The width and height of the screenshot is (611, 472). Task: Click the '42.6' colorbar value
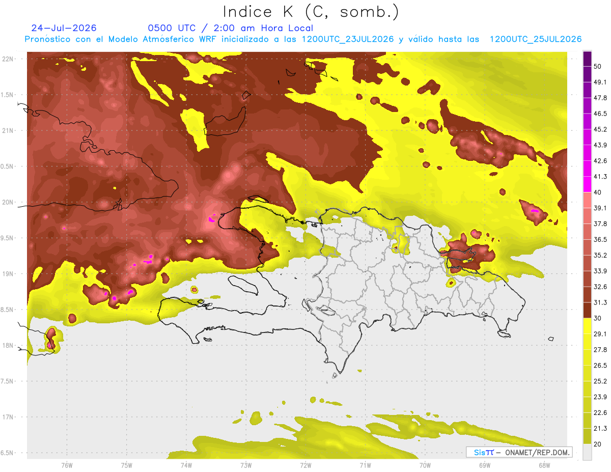600,161
